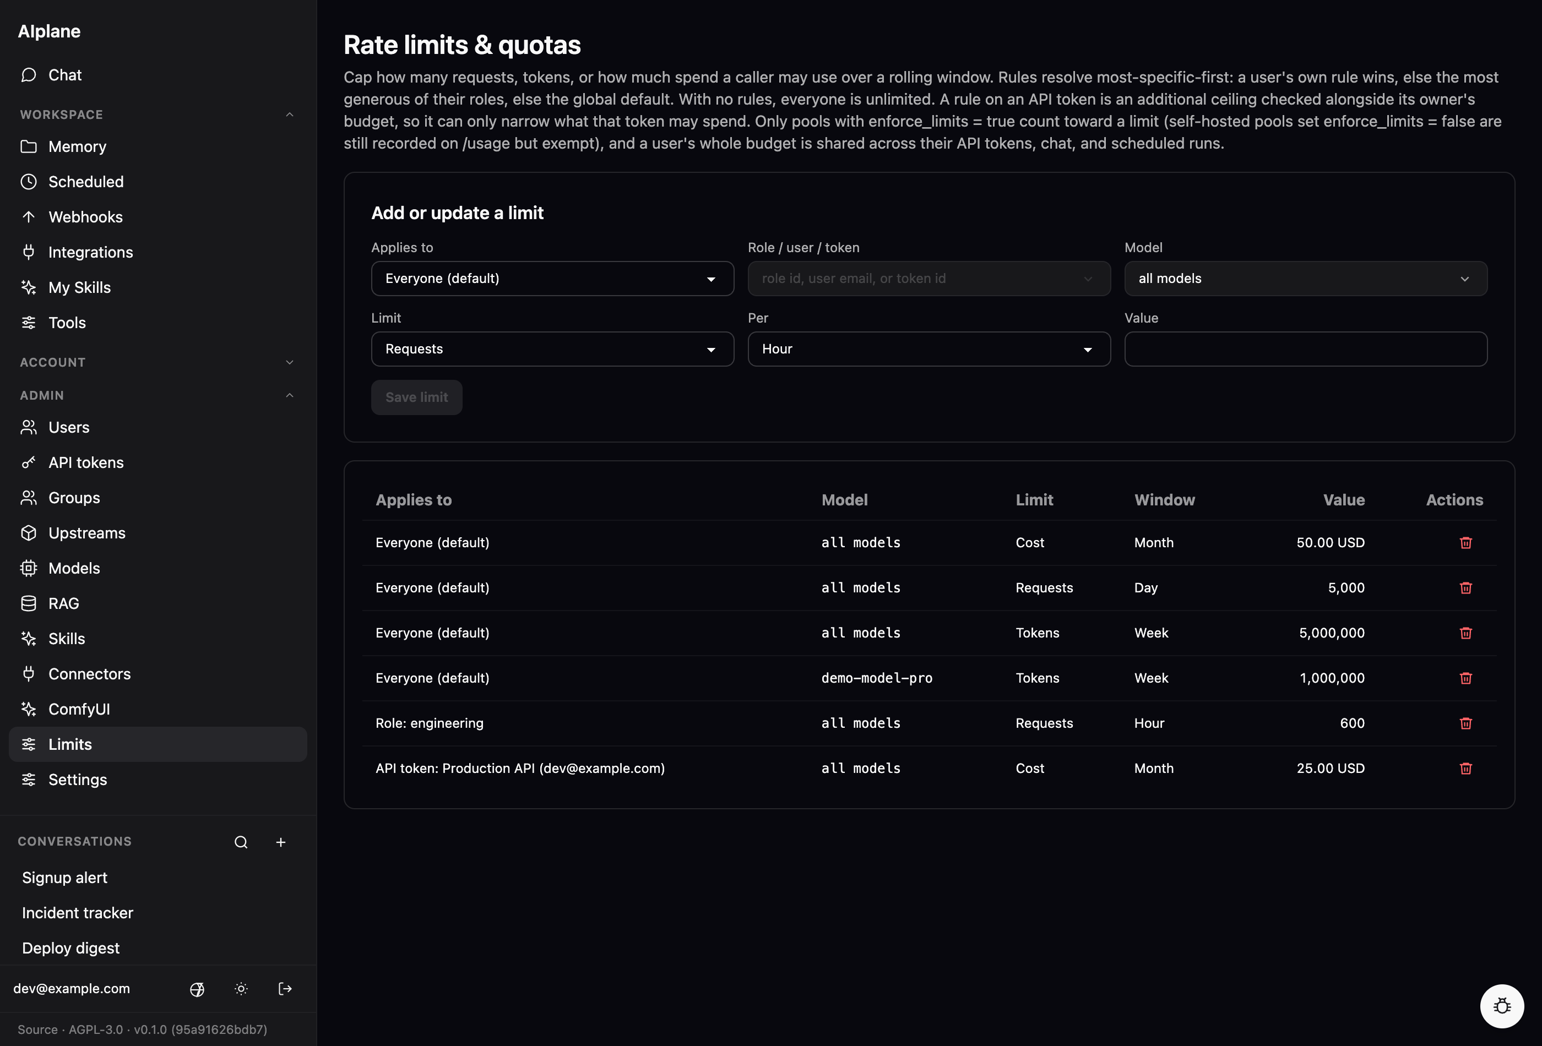
Task: Click the Upstreams cube icon
Action: click(x=29, y=532)
